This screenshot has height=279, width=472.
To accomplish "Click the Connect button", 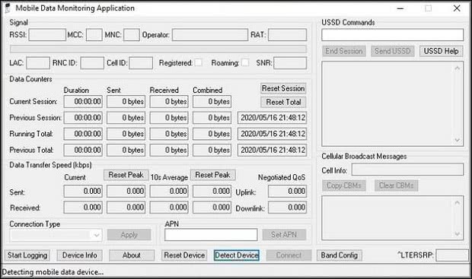I will point(289,255).
